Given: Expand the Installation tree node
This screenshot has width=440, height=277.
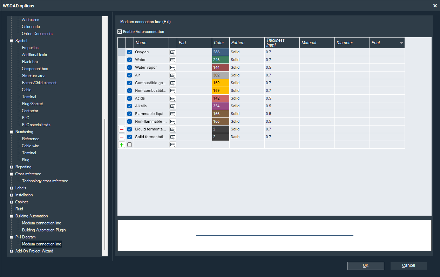Looking at the screenshot, I should coord(12,195).
